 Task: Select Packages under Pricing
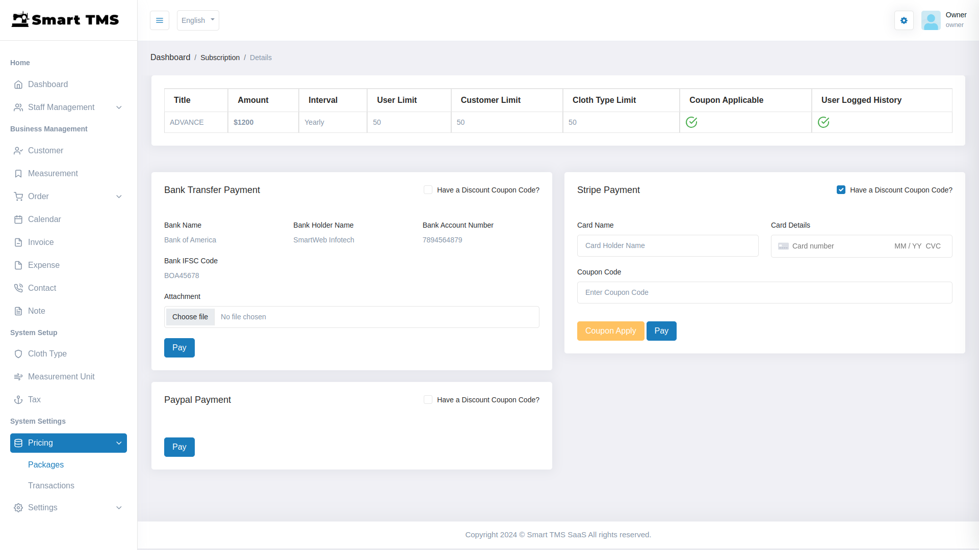(x=45, y=464)
